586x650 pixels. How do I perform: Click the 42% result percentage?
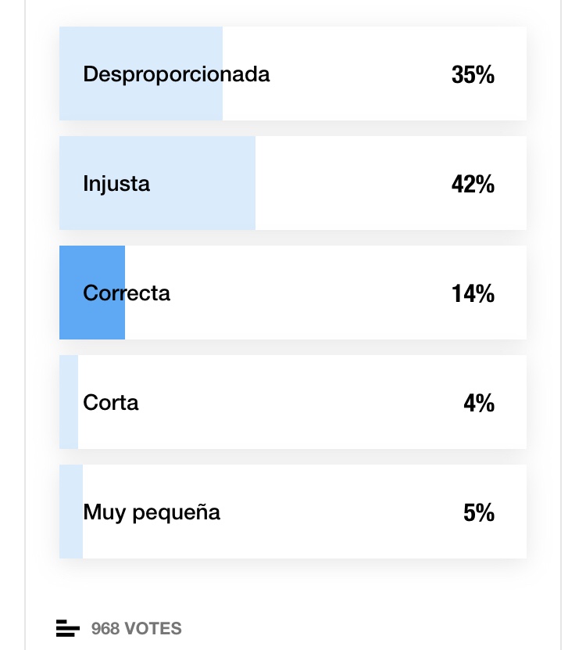point(473,184)
